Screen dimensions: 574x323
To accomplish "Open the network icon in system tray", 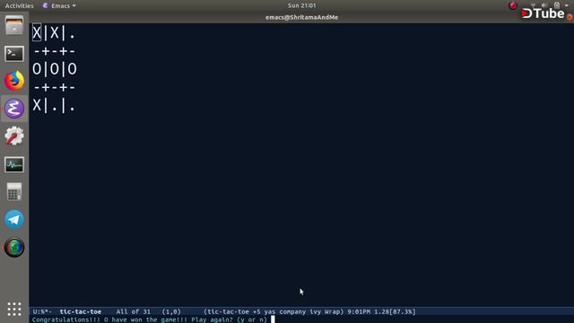I will coord(533,5).
